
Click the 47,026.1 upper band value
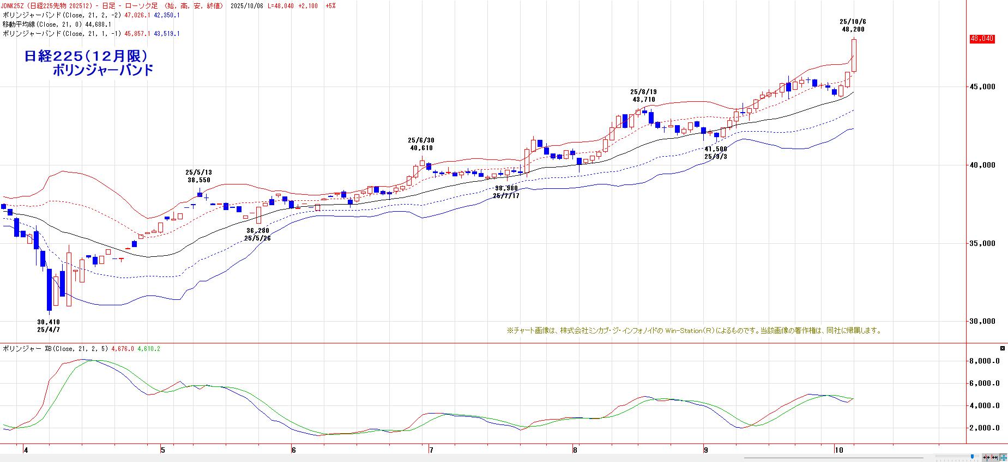pos(137,15)
